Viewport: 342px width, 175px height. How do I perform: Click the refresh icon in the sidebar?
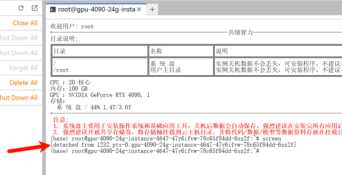(x=21, y=8)
